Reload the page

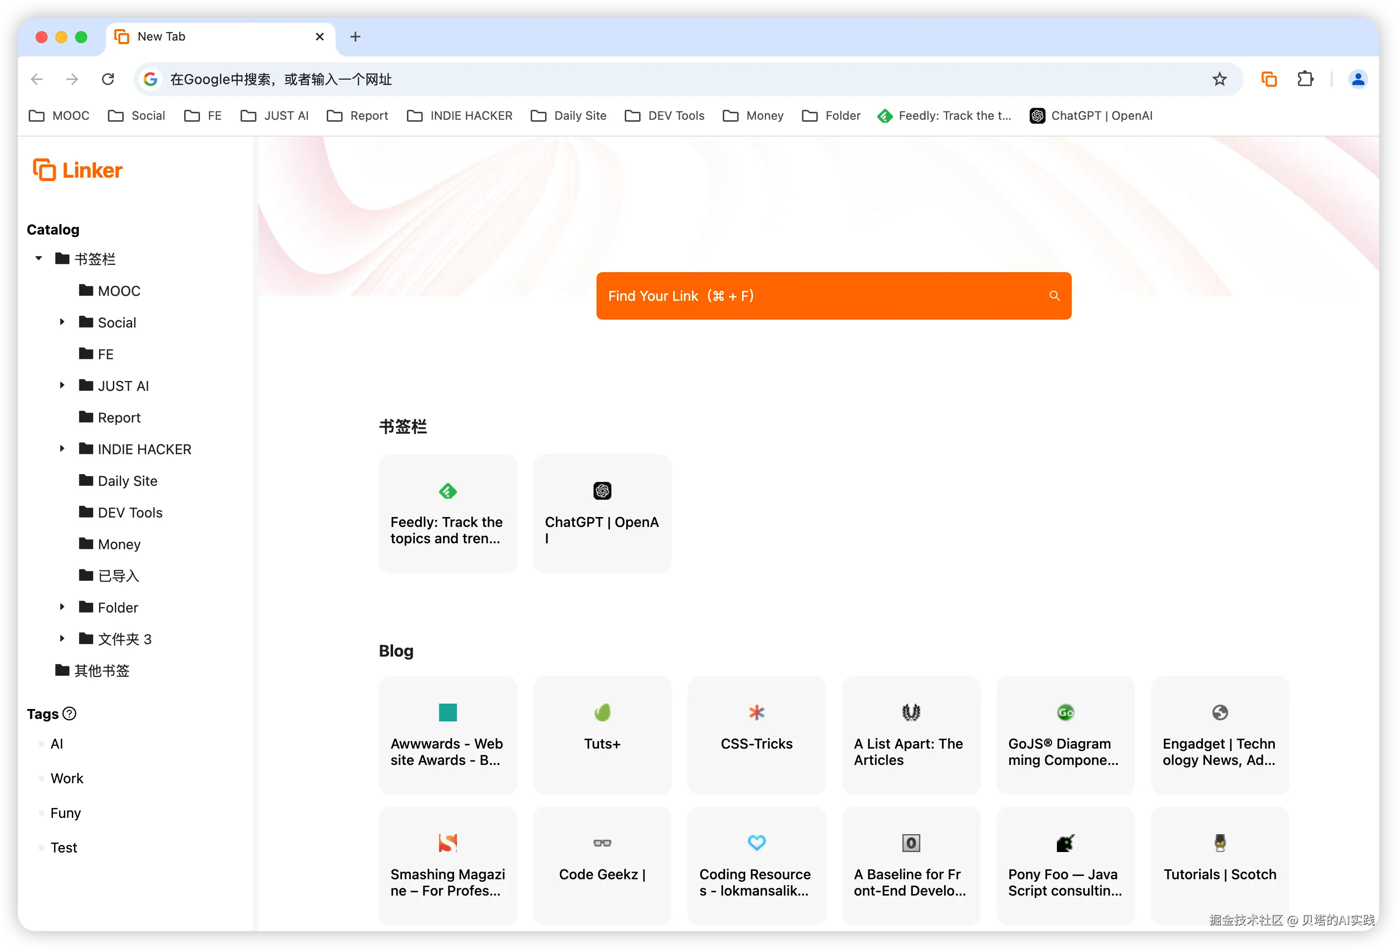[x=108, y=79]
